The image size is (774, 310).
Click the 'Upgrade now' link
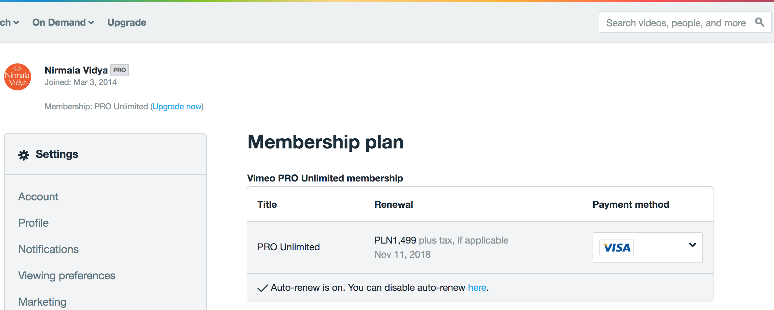[x=177, y=107]
